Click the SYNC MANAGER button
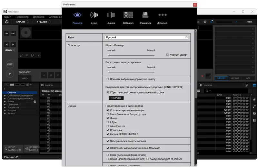Screen dimensions: 258x168 pyautogui.click(x=13, y=149)
